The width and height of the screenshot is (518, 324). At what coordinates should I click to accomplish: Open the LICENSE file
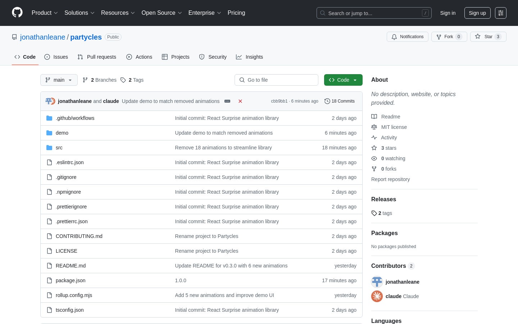pos(67,251)
